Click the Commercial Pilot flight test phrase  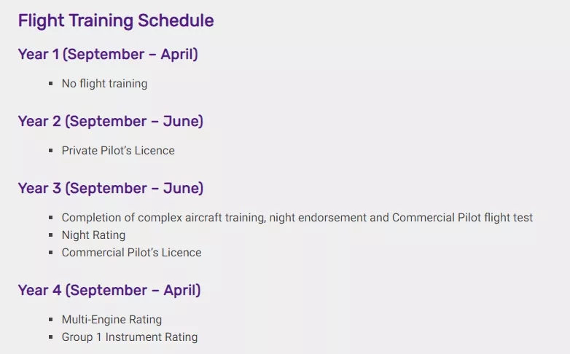[462, 218]
